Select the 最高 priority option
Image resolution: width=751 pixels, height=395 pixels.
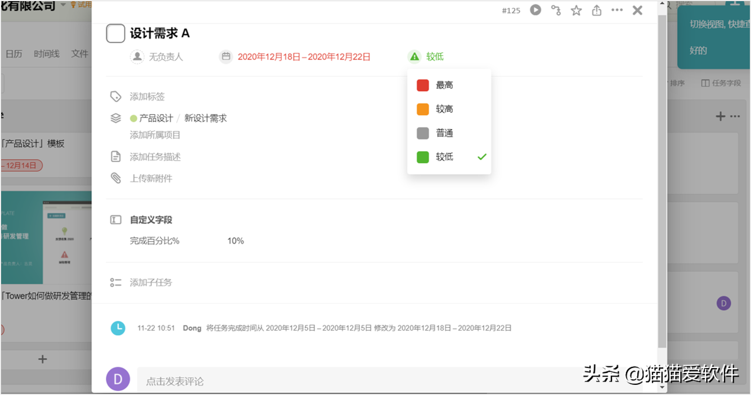tap(444, 84)
